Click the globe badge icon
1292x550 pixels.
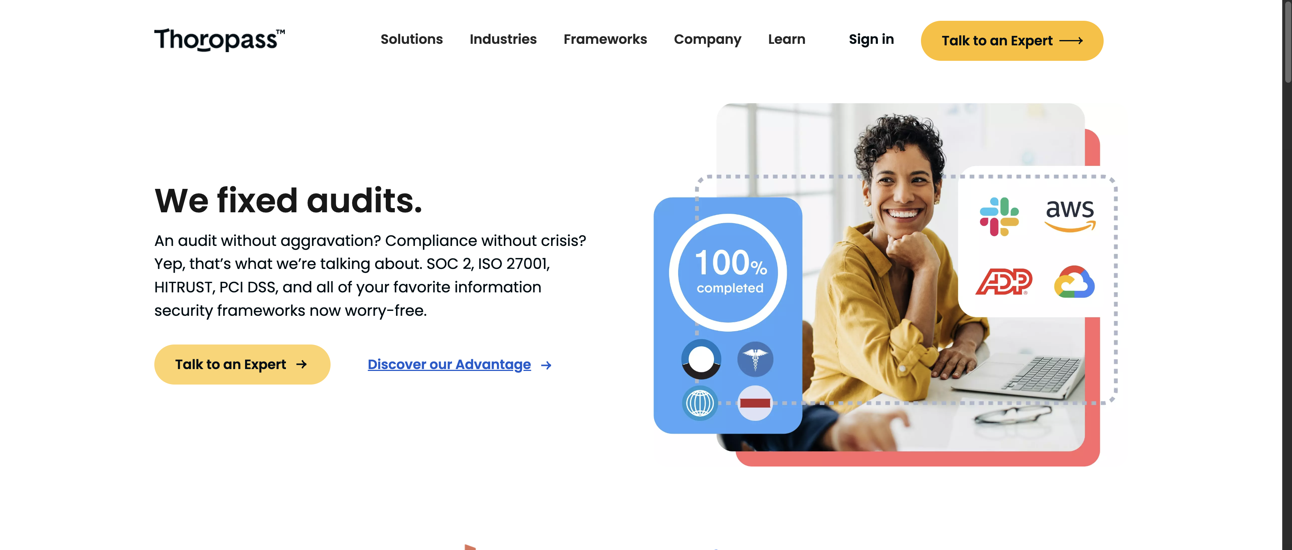coord(700,403)
